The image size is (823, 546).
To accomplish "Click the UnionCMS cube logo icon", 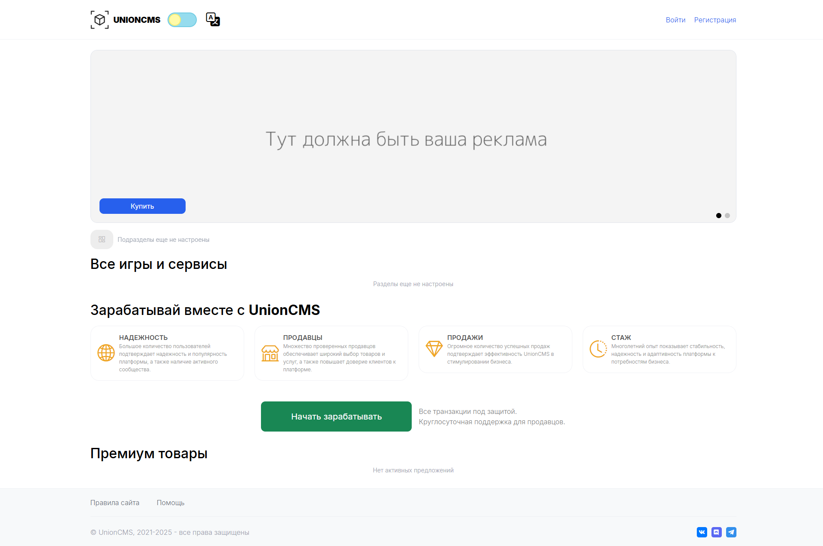I will point(99,20).
